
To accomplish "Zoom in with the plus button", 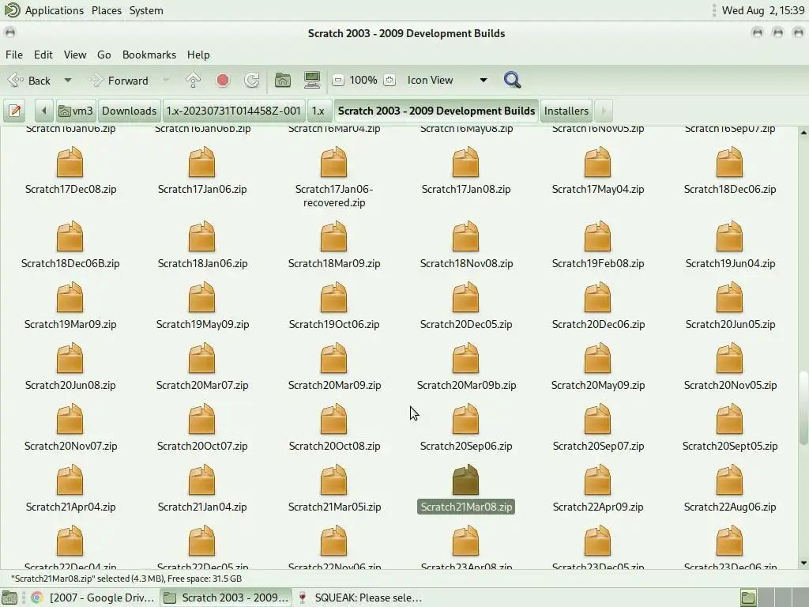I will point(389,81).
